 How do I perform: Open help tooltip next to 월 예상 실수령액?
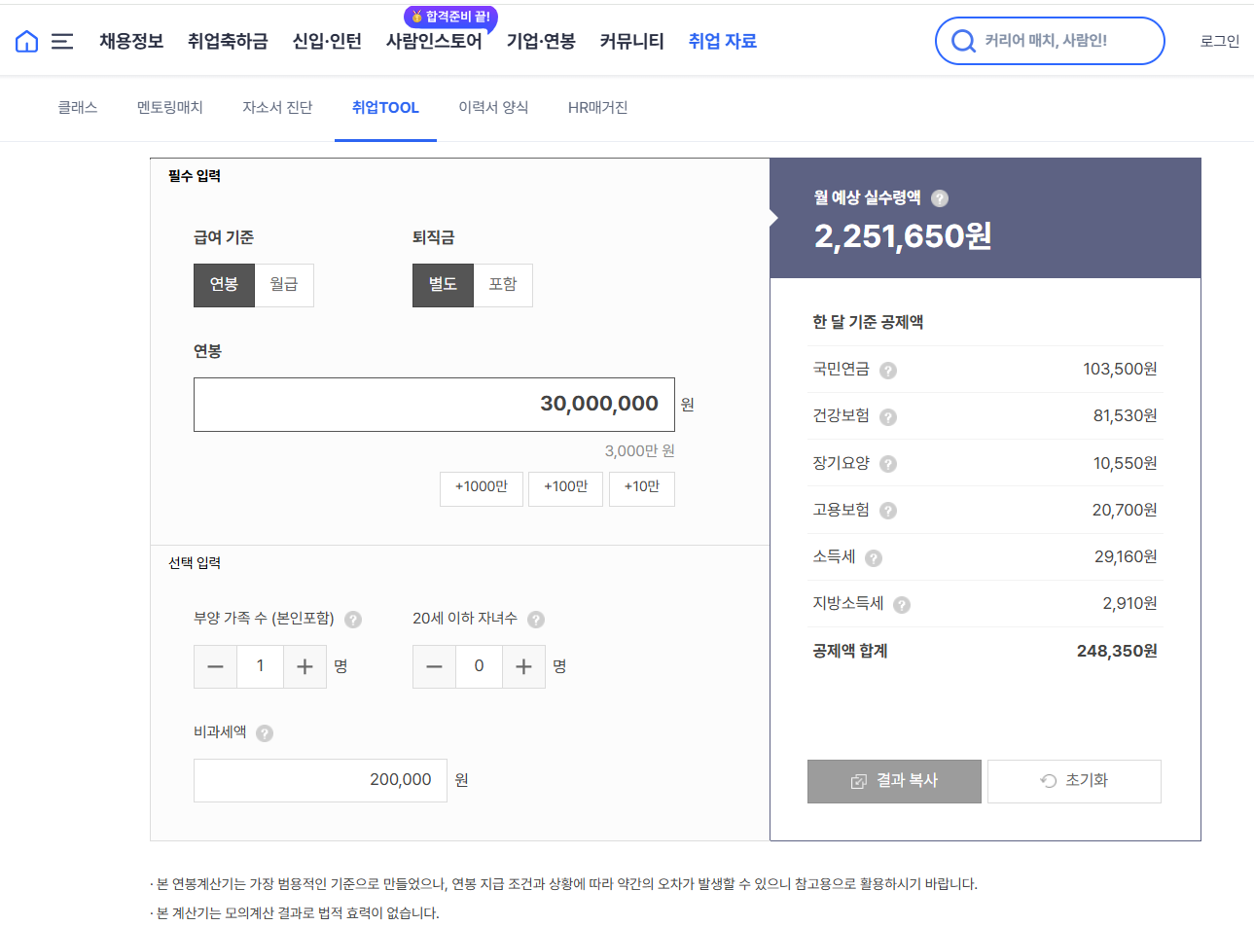point(939,198)
